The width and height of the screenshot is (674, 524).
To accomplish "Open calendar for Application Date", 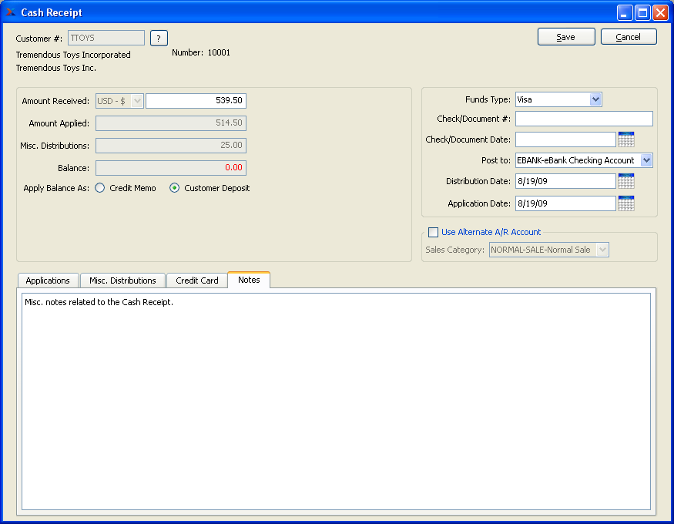I will point(625,203).
